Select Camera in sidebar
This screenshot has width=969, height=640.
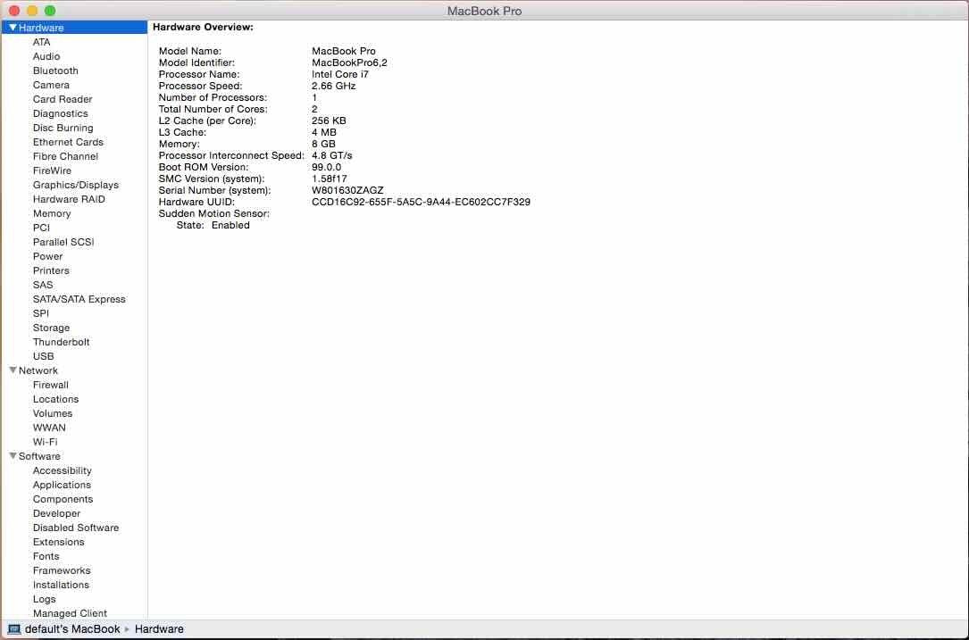click(x=51, y=85)
